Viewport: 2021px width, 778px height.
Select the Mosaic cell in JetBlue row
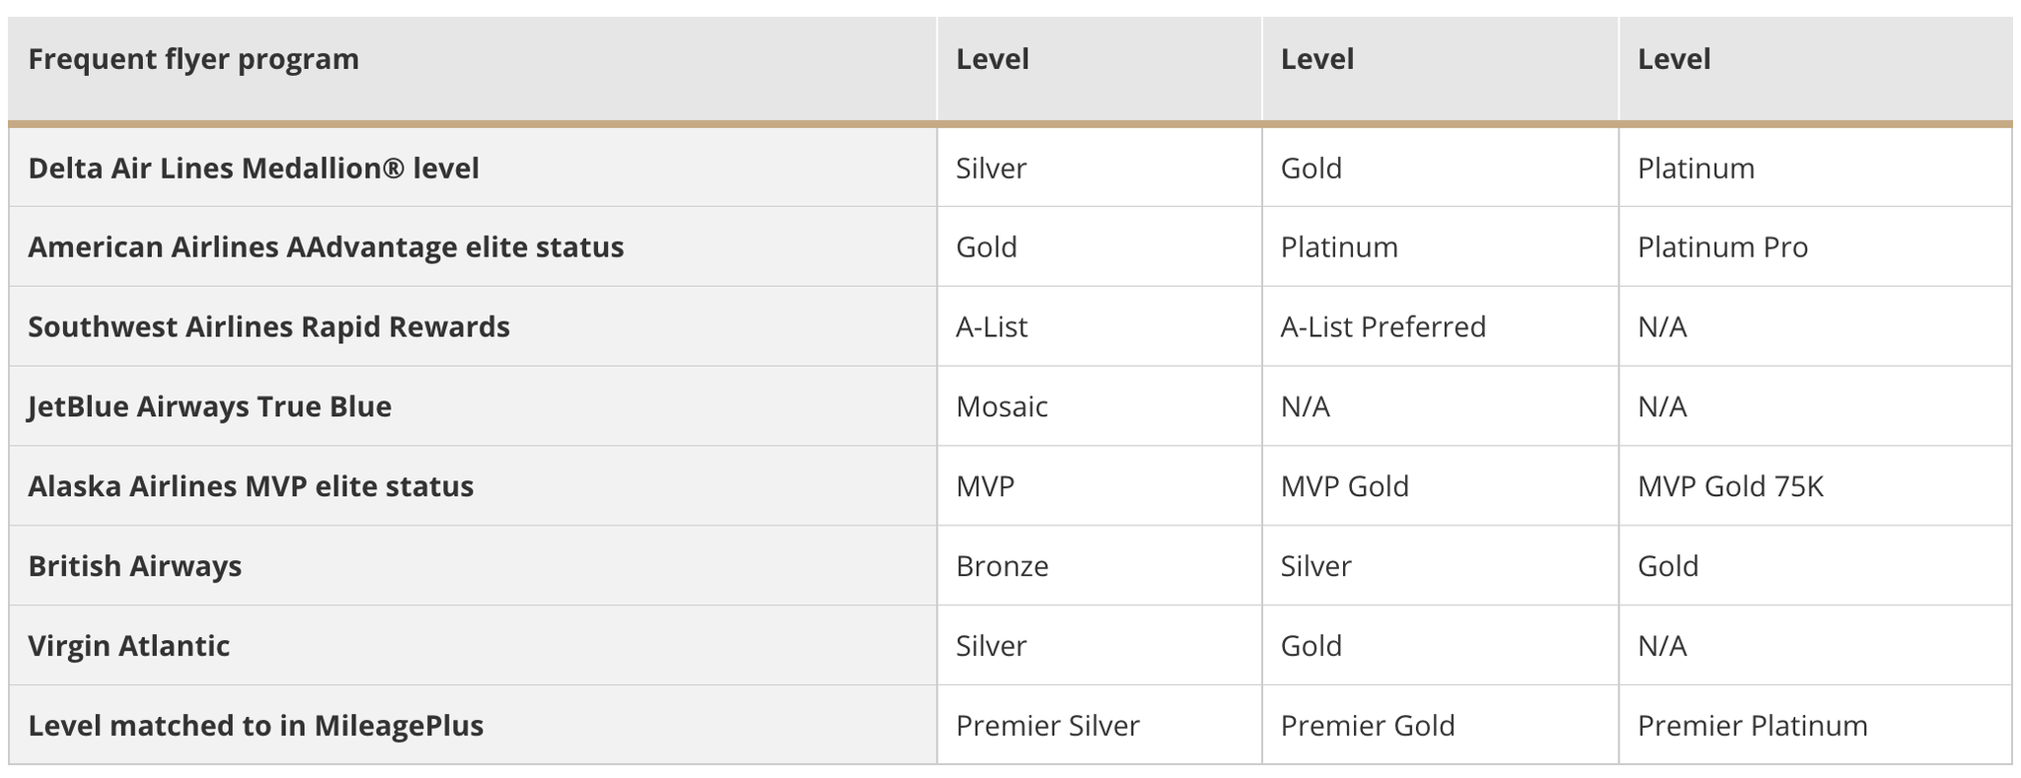coord(1002,406)
